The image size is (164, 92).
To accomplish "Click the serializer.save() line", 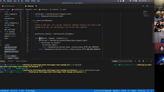I will [x=50, y=45].
